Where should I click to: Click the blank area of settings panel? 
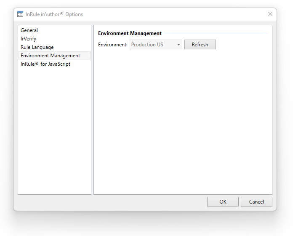(x=183, y=126)
